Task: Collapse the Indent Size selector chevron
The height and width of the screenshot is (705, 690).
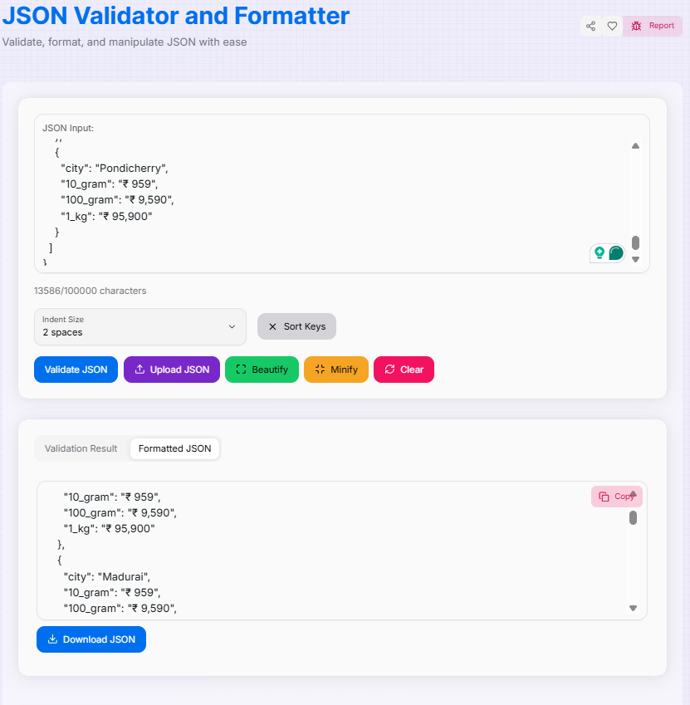Action: pyautogui.click(x=233, y=327)
